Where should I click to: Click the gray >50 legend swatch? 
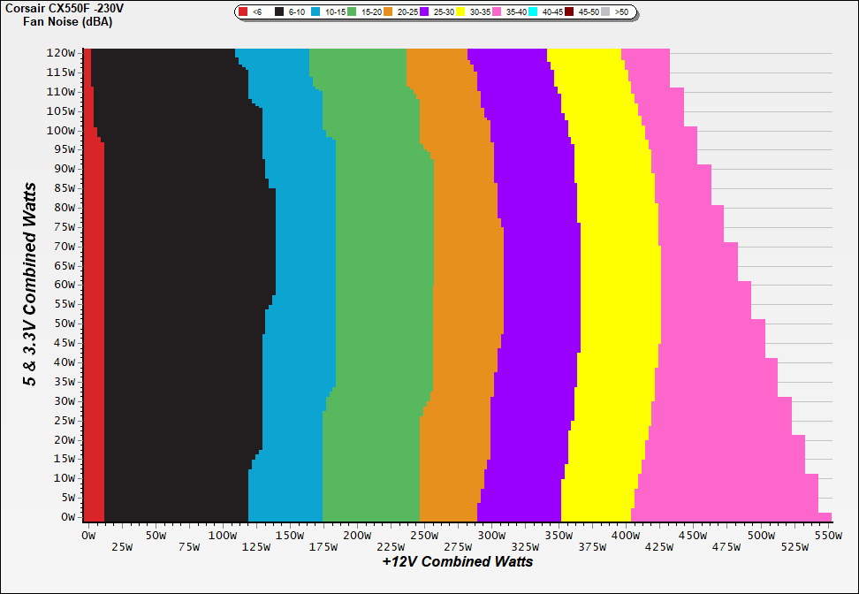(604, 12)
